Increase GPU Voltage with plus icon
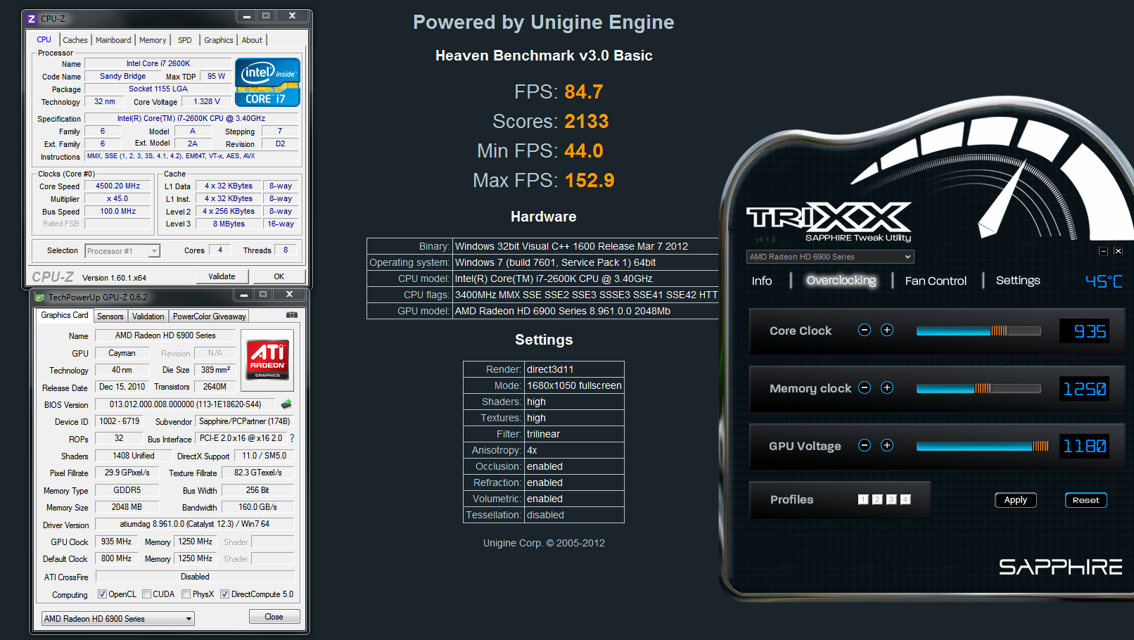The image size is (1134, 640). tap(887, 445)
